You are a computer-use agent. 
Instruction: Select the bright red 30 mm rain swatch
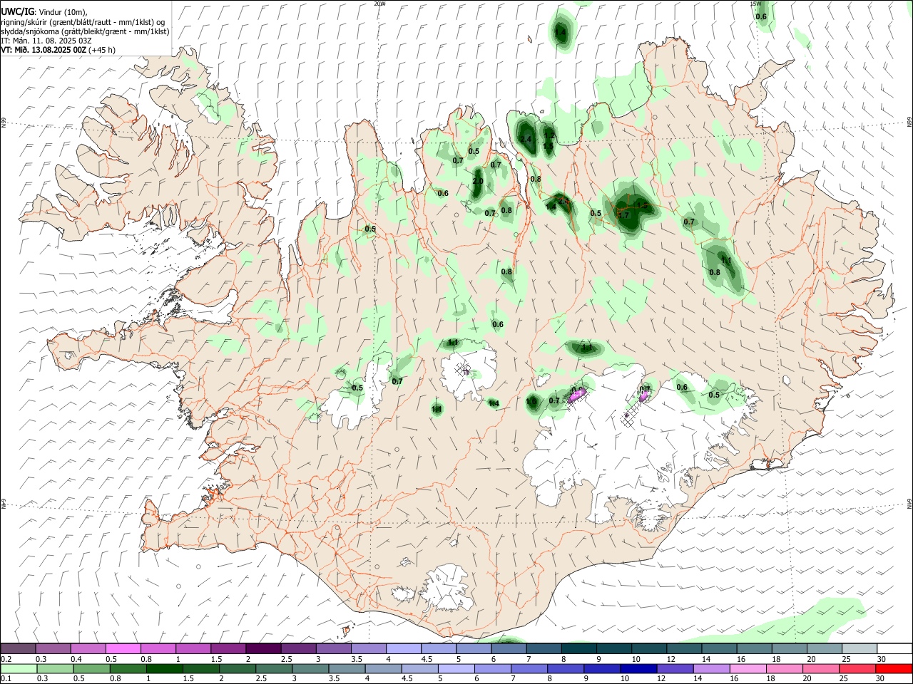(x=893, y=668)
